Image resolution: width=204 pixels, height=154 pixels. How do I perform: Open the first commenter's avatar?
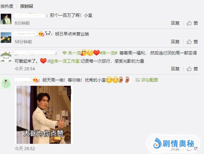coord(6,19)
